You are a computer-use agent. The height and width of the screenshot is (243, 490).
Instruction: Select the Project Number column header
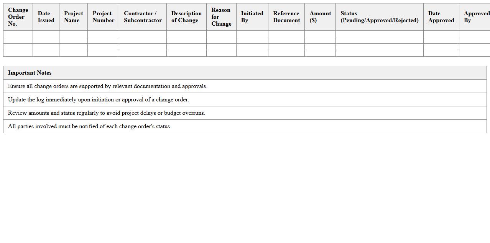tap(102, 17)
